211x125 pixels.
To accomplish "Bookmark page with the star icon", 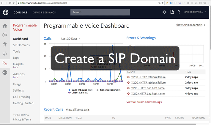I will [x=163, y=3].
